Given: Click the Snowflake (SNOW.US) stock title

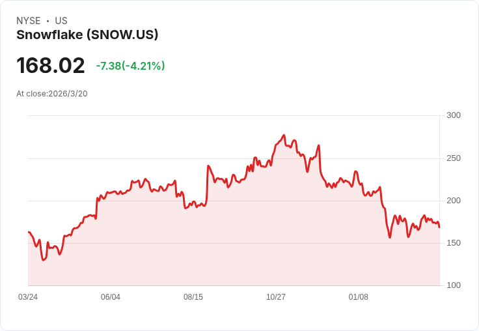Looking at the screenshot, I should 87,35.
